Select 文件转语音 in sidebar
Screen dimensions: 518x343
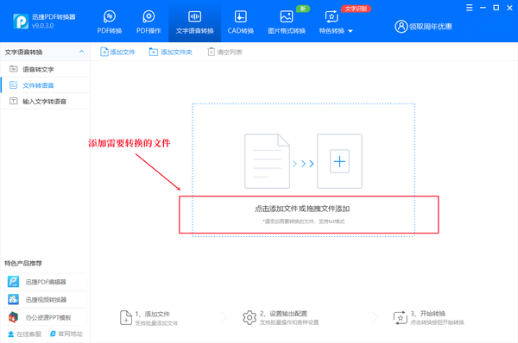[x=45, y=85]
